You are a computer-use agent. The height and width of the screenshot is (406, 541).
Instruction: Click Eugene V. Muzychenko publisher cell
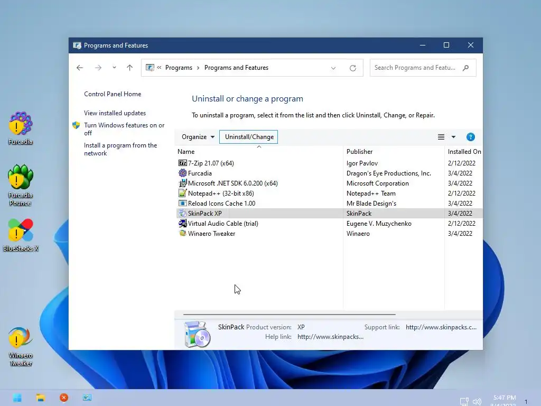(x=379, y=224)
